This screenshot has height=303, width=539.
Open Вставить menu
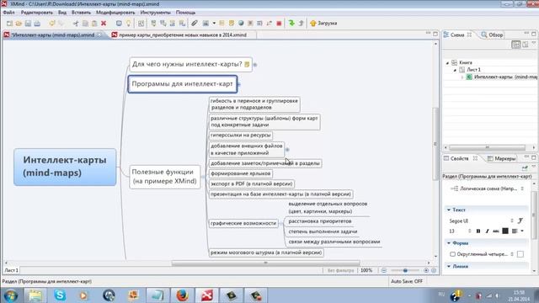pos(81,13)
